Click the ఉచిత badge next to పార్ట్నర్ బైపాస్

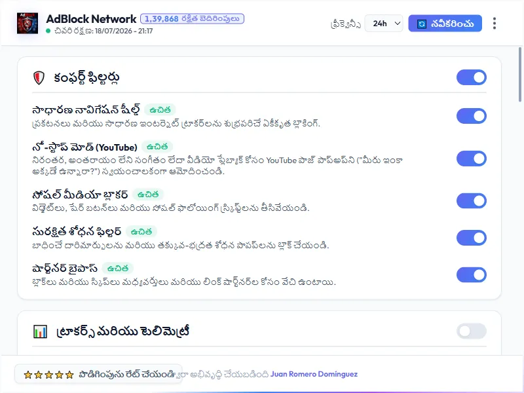coord(118,269)
